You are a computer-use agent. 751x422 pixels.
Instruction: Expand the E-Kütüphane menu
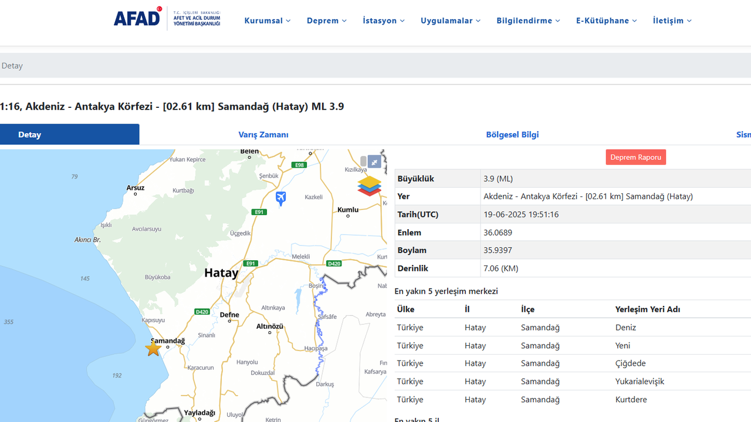pyautogui.click(x=607, y=21)
